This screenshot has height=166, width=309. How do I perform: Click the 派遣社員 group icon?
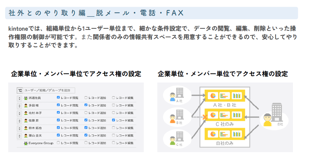26,98
